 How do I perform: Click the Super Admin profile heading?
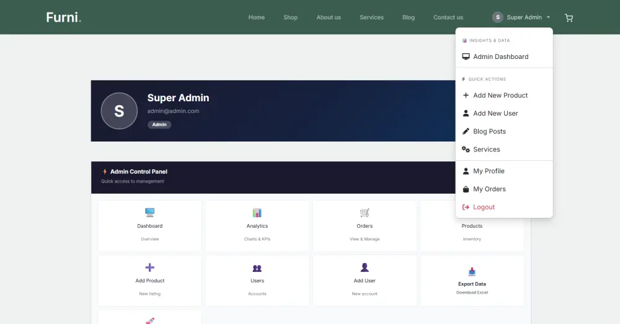[179, 98]
